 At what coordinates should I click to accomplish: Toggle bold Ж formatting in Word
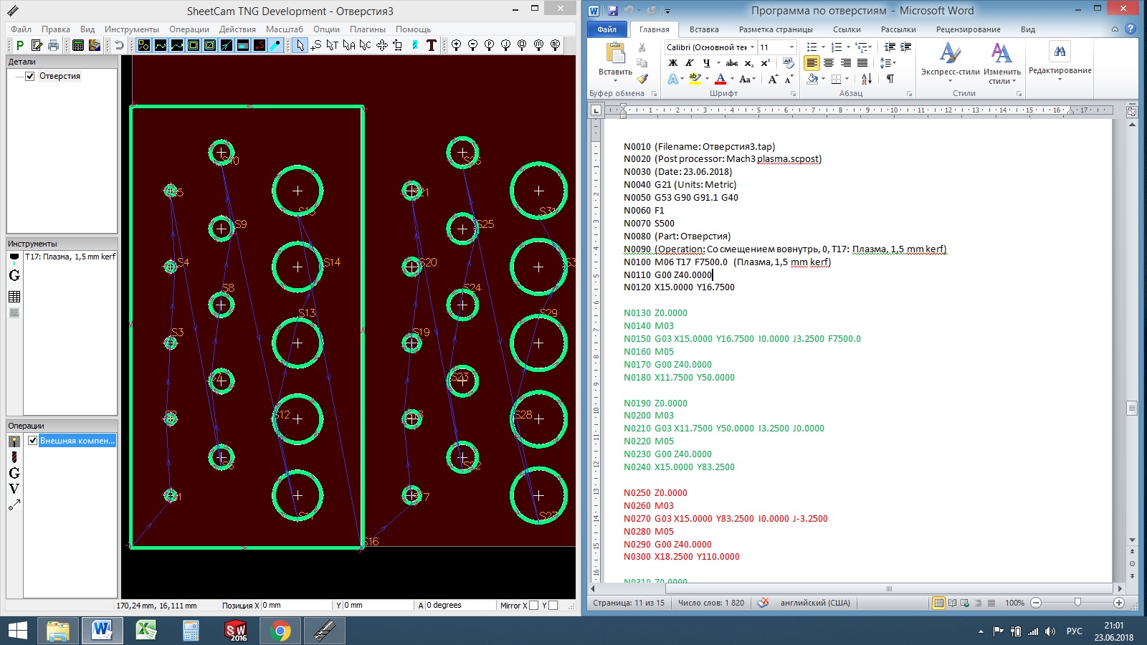tap(673, 63)
